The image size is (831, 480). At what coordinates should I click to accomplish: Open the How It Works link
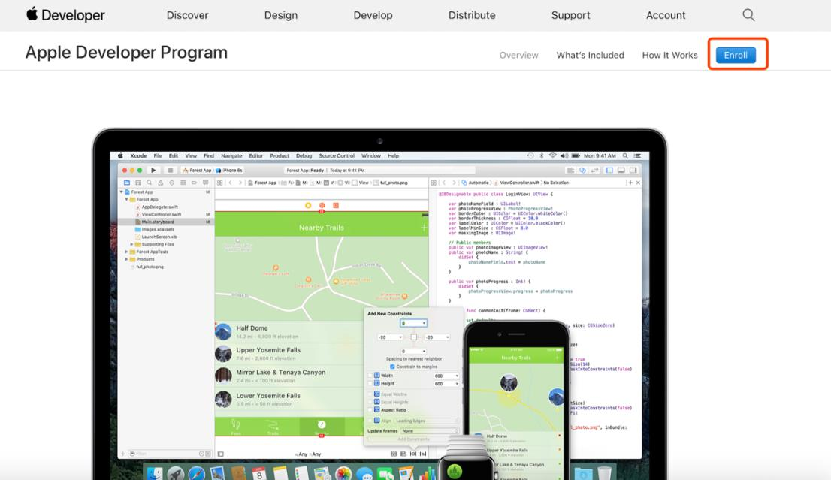click(669, 55)
